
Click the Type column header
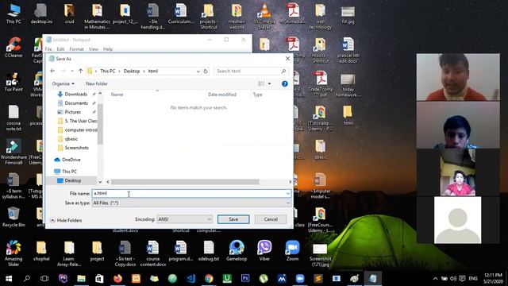pos(257,95)
